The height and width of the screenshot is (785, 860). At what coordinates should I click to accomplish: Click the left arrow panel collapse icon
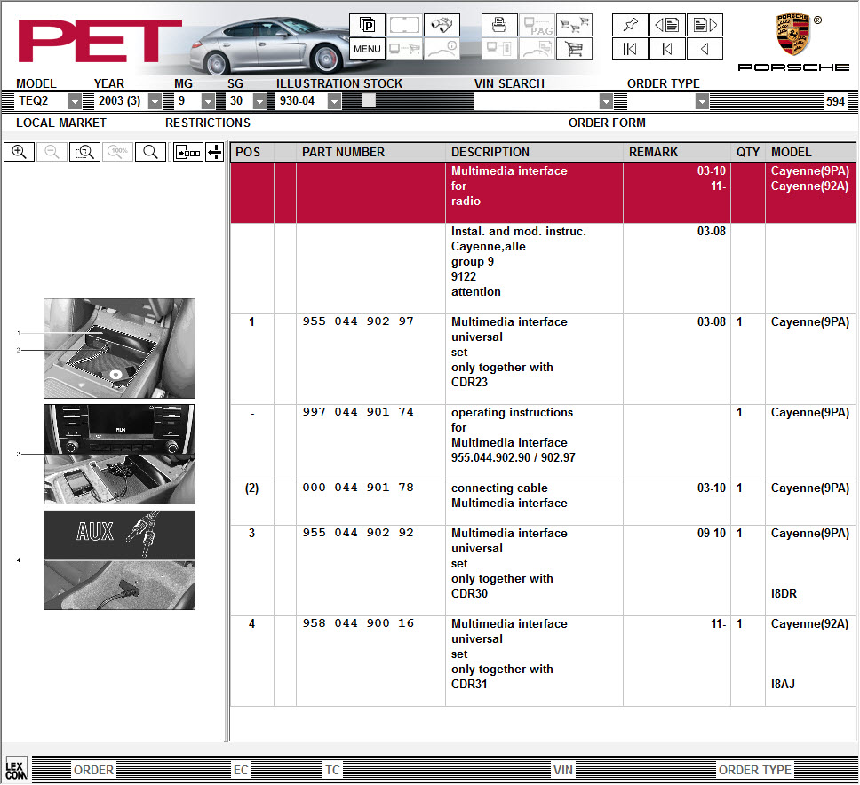point(214,152)
